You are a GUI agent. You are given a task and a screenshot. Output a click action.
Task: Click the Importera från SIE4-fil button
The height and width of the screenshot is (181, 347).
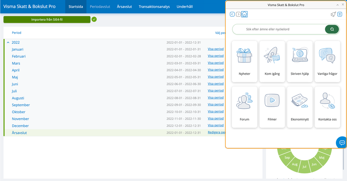coord(47,19)
